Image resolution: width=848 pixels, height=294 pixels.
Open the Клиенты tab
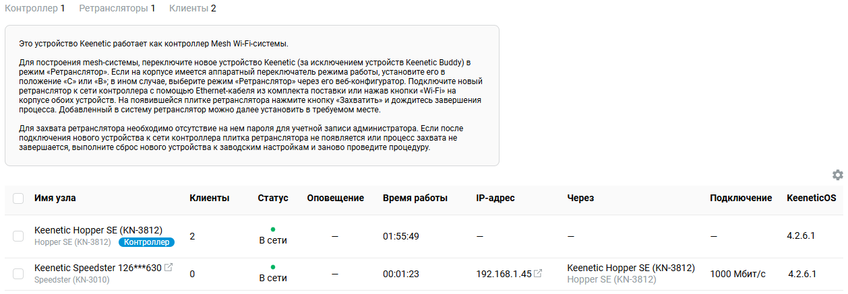pyautogui.click(x=193, y=9)
